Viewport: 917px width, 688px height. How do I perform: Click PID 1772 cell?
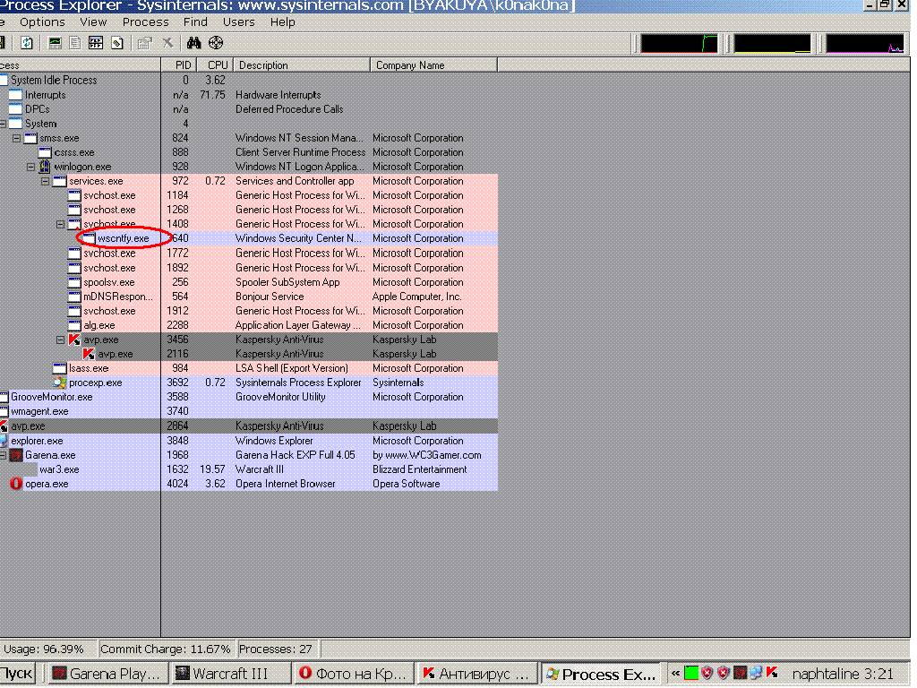177,253
